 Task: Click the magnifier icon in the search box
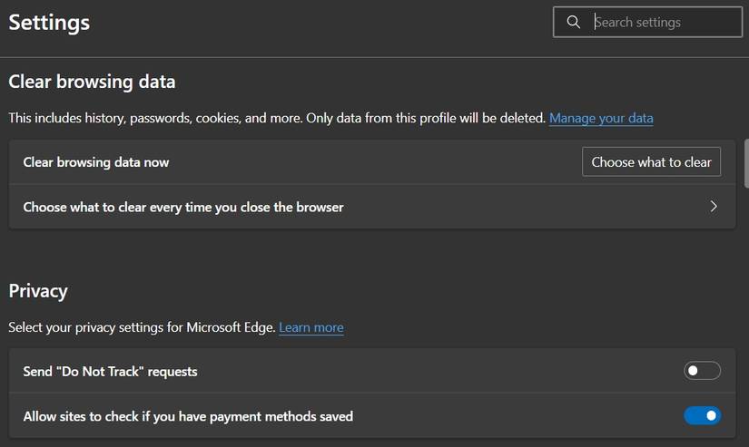pos(574,23)
